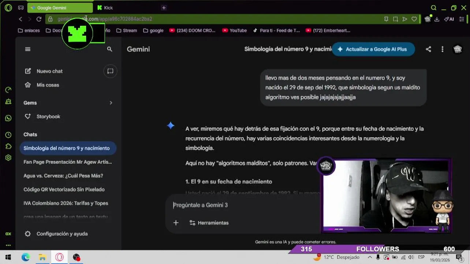Viewport: 470px width, 264px height.
Task: Go back to the previous page
Action: pos(20,19)
